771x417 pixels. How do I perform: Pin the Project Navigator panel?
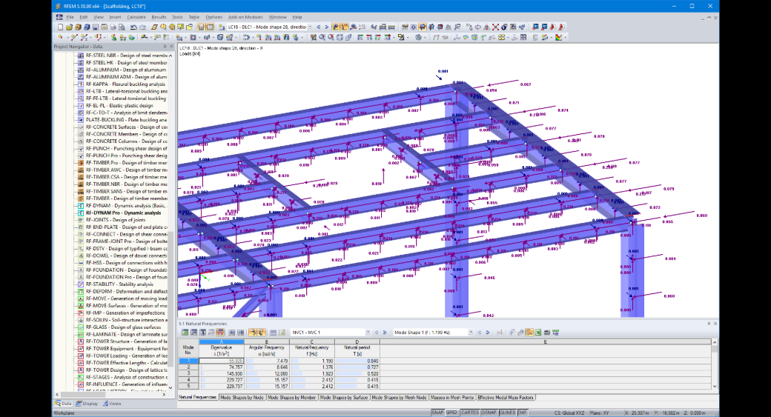[x=165, y=46]
